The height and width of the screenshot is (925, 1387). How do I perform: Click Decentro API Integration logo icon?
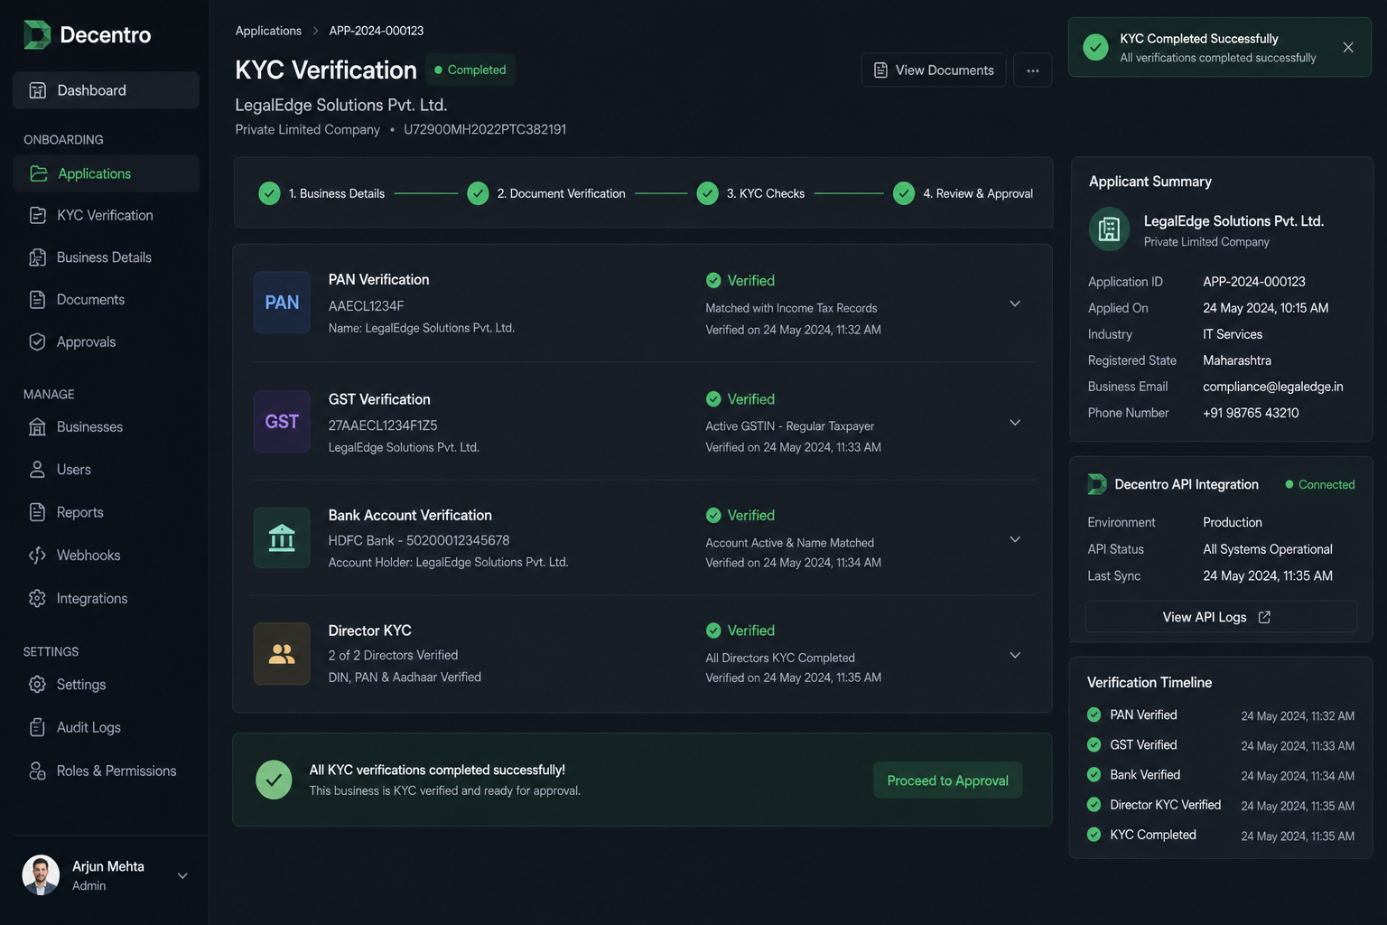(1097, 484)
